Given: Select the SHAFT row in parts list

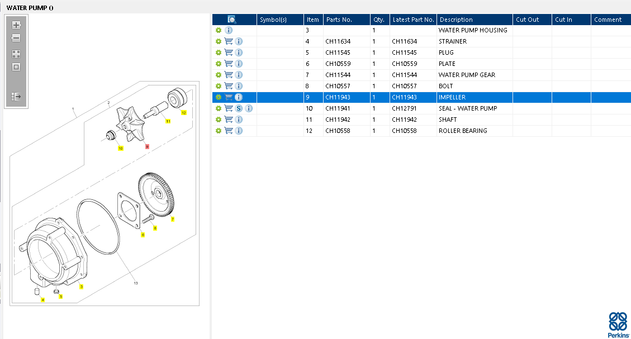Looking at the screenshot, I should click(448, 120).
